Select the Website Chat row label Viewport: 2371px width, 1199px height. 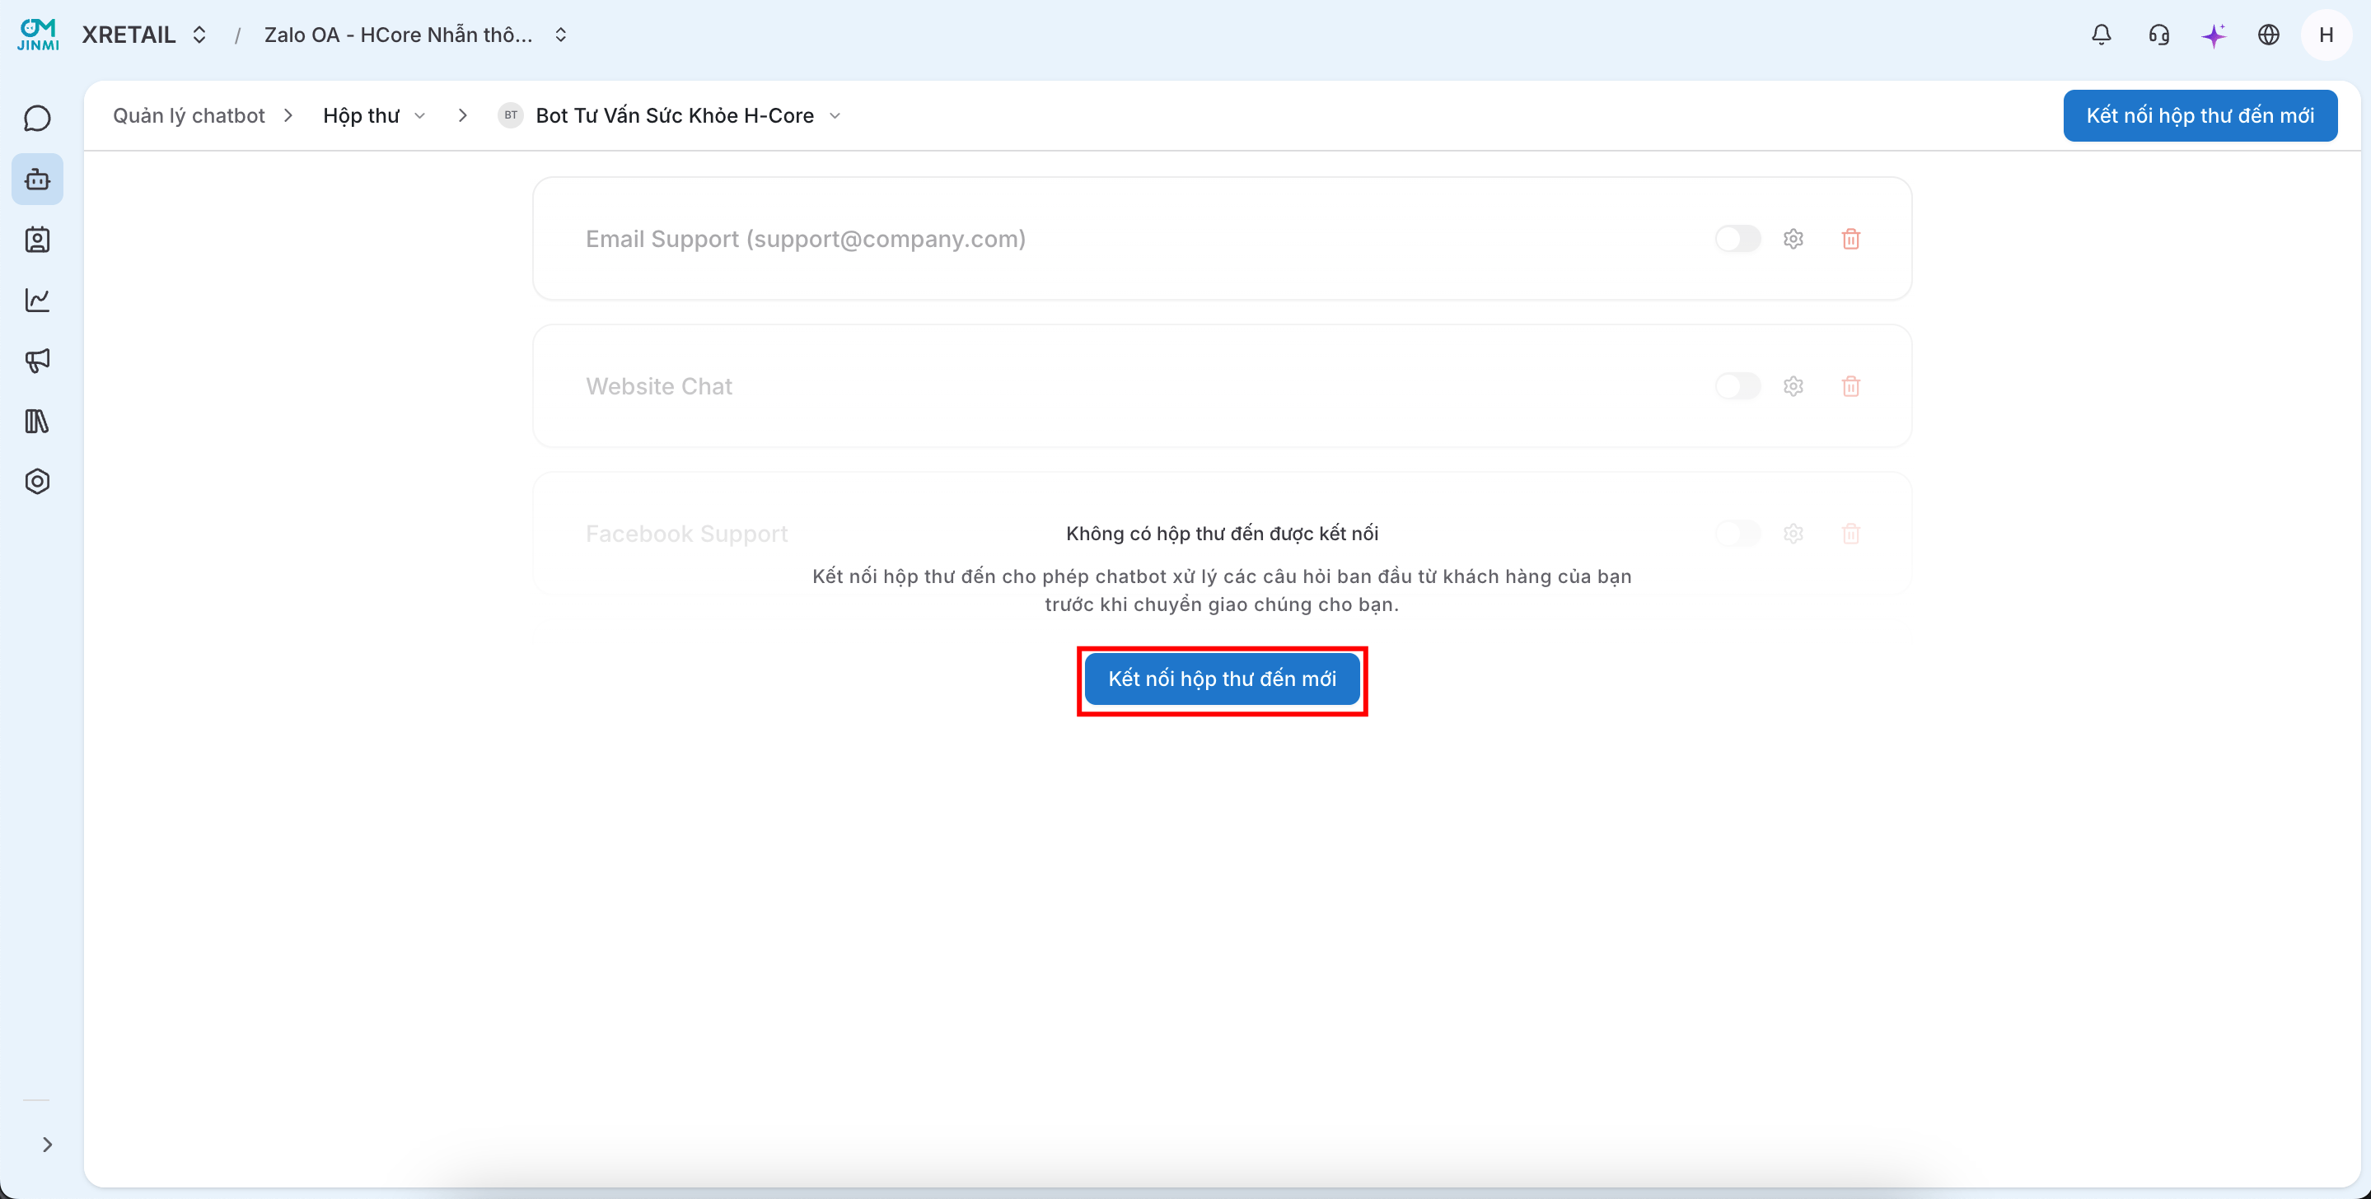pos(658,386)
